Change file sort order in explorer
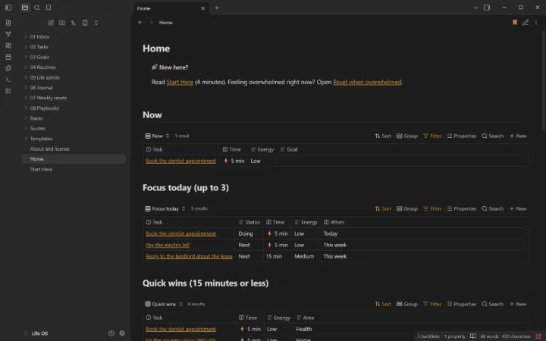The height and width of the screenshot is (341, 546). (74, 23)
